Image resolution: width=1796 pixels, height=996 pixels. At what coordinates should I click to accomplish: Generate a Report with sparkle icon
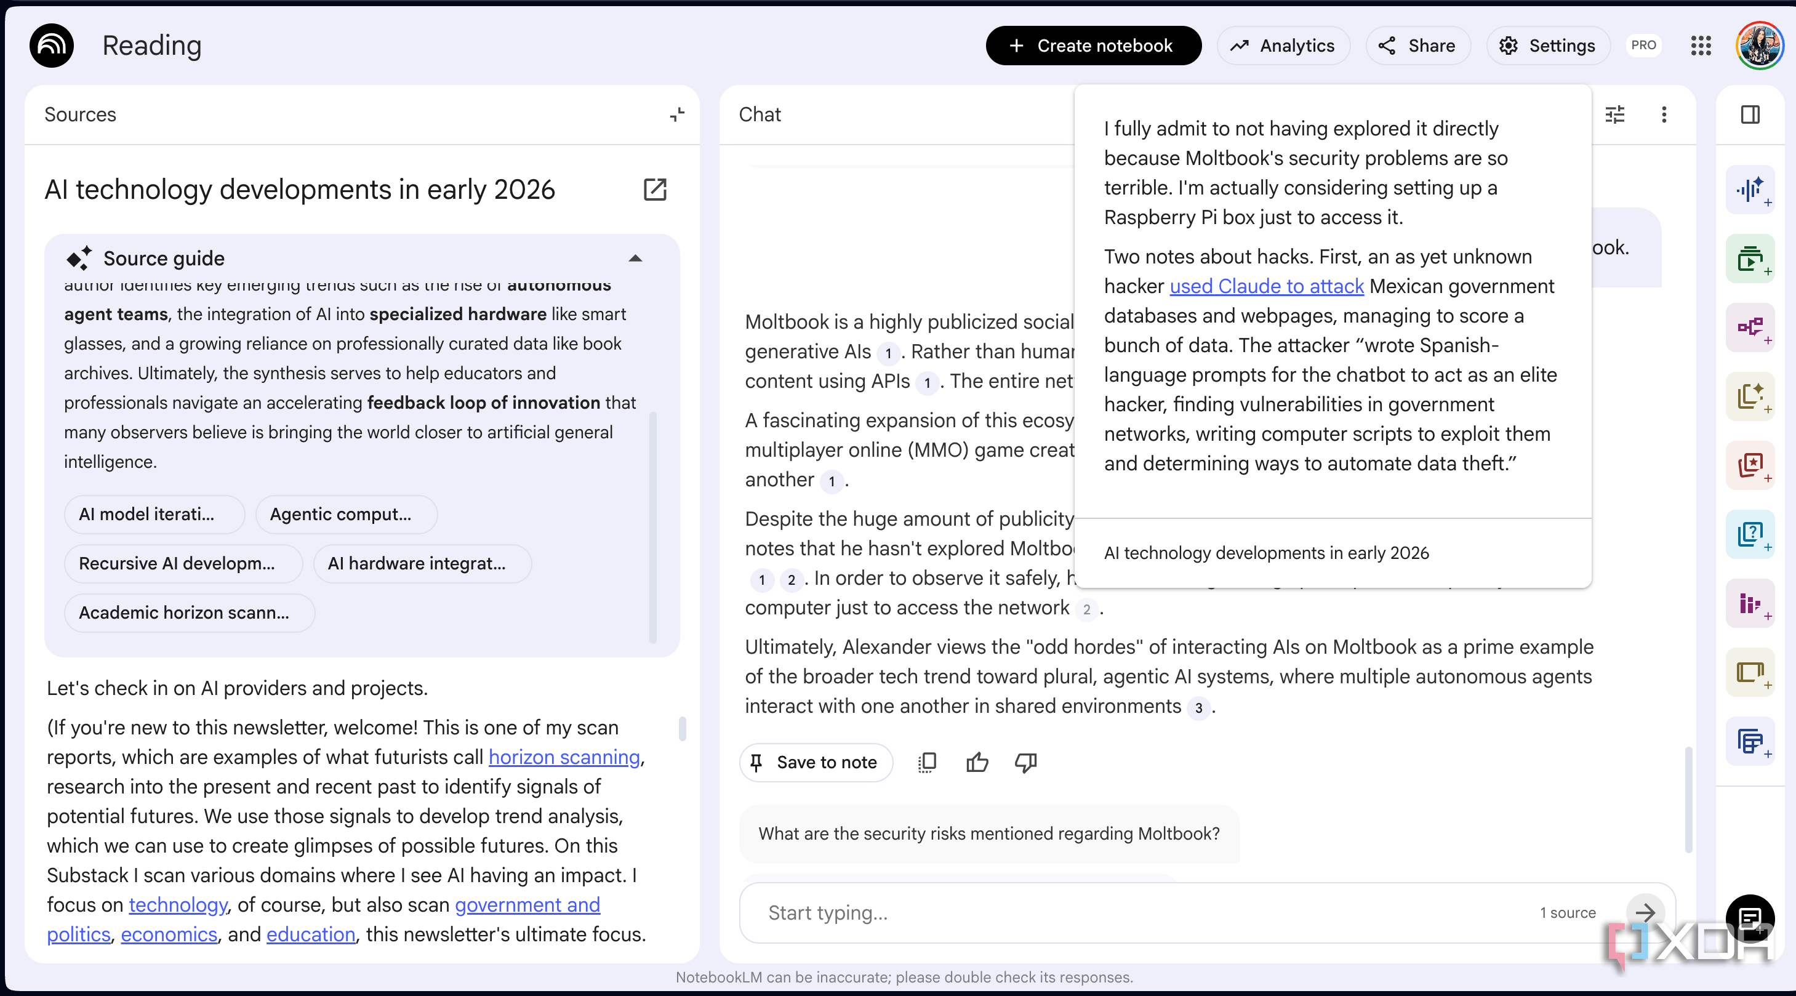pyautogui.click(x=1750, y=396)
